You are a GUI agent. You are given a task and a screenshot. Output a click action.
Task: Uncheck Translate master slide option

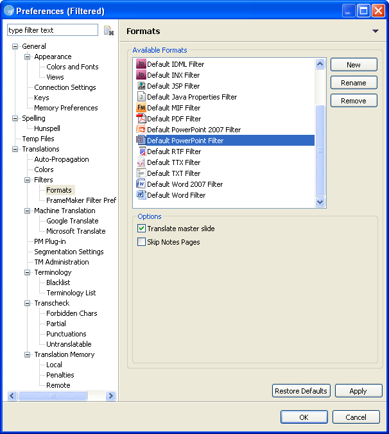click(141, 229)
